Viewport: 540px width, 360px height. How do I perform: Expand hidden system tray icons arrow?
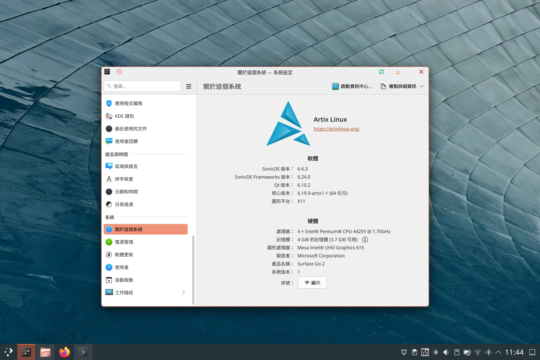(x=498, y=352)
